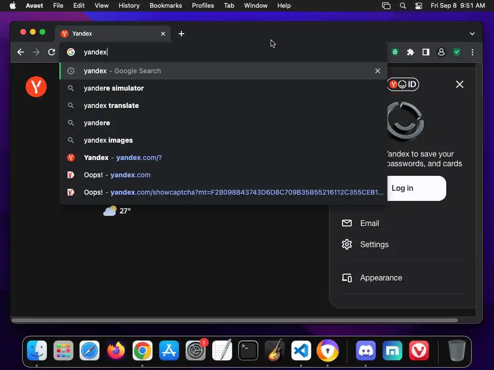Open the Avast application menu
The image size is (494, 370).
(x=34, y=6)
